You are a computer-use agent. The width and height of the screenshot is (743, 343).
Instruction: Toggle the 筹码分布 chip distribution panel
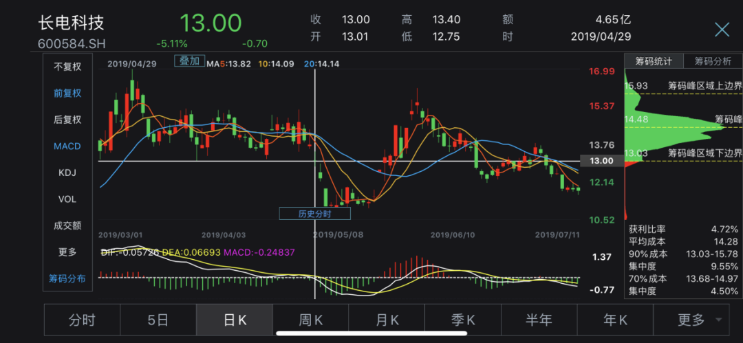click(67, 278)
